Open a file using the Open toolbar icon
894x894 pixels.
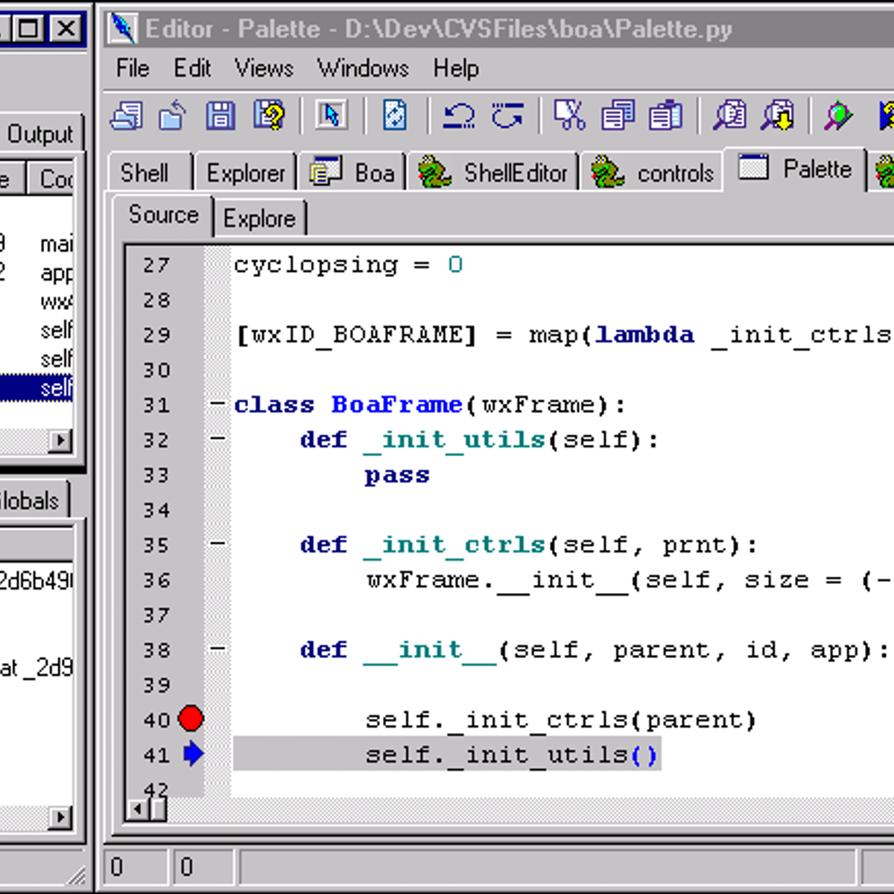pyautogui.click(x=171, y=115)
